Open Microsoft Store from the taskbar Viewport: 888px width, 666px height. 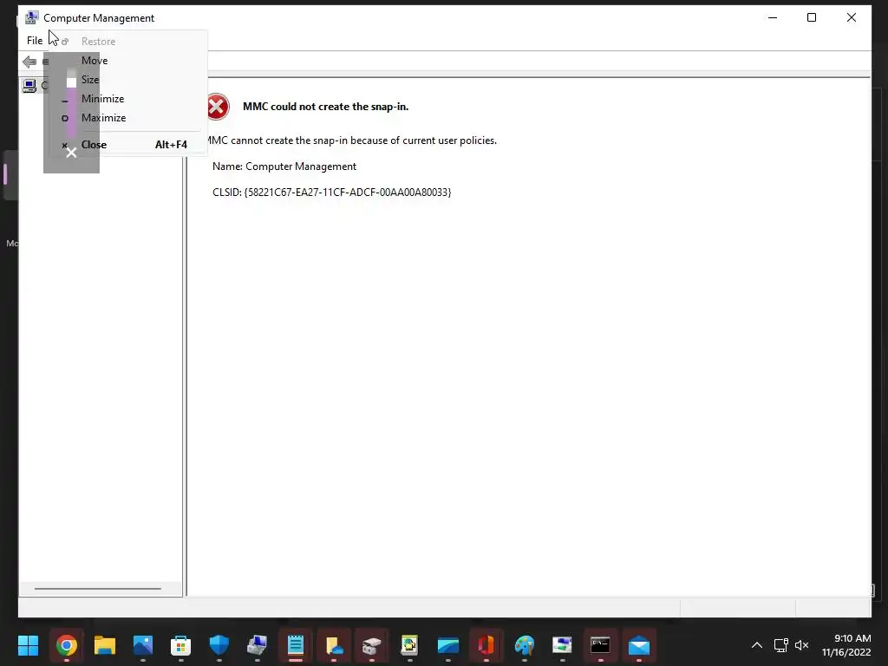(180, 645)
